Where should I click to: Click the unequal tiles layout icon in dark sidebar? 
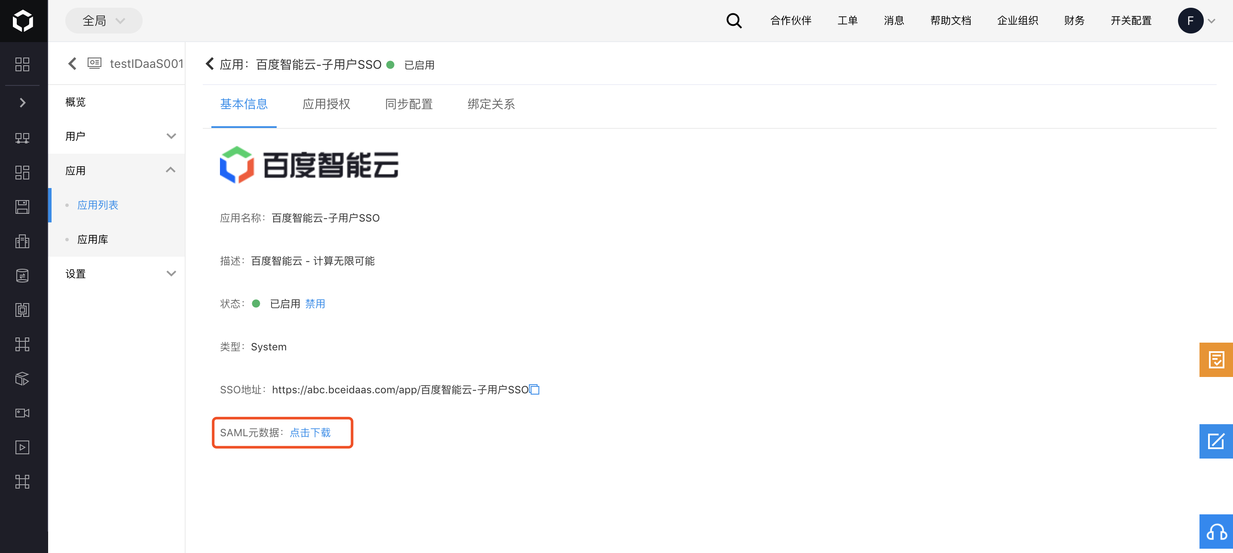[22, 172]
